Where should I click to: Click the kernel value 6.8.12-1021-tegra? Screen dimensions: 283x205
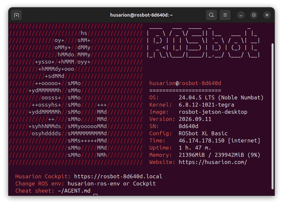point(206,105)
